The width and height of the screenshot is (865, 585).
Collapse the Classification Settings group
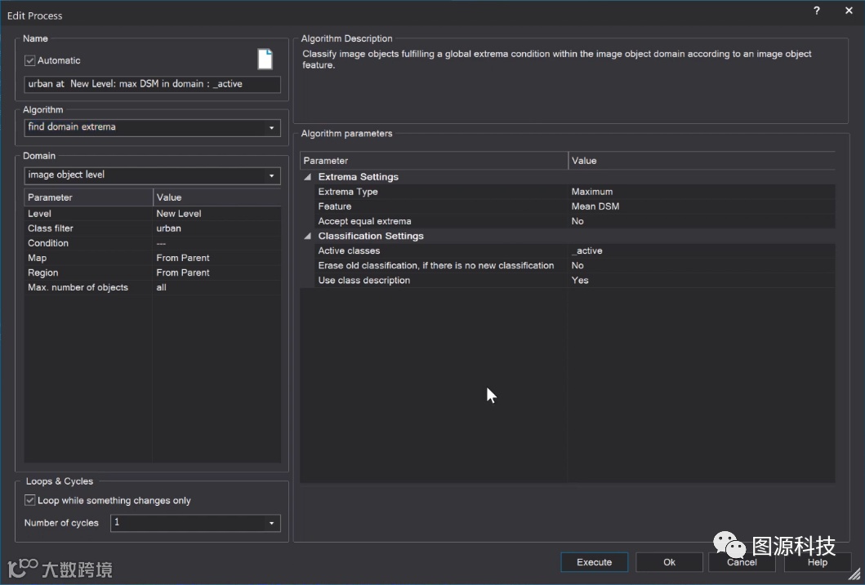[308, 236]
